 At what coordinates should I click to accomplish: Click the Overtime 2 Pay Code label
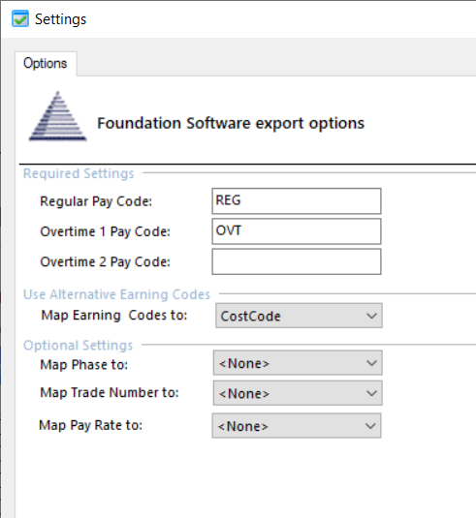click(x=106, y=262)
